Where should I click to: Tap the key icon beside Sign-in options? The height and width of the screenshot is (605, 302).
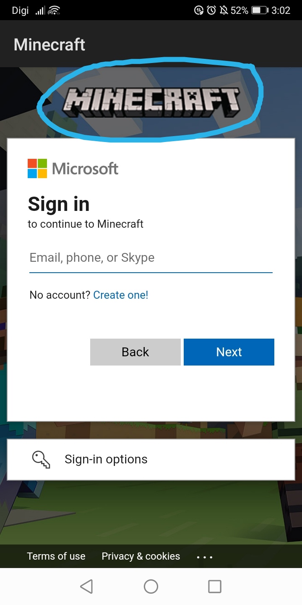[41, 460]
